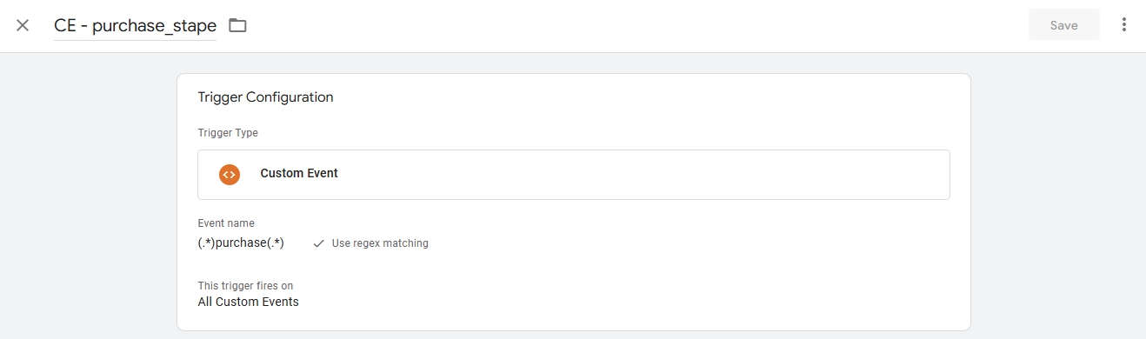1146x339 pixels.
Task: Click the Trigger Configuration heading
Action: [265, 97]
